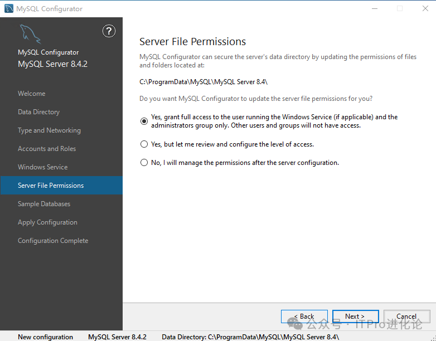The image size is (436, 341).
Task: Select the full access permissions radio option
Action: [x=144, y=121]
